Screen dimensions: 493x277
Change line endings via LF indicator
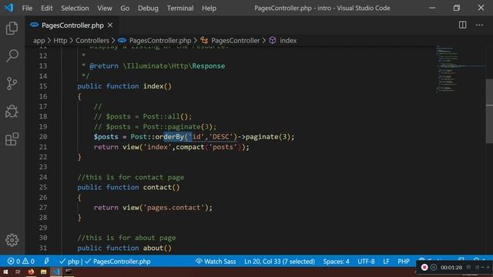[x=386, y=262]
